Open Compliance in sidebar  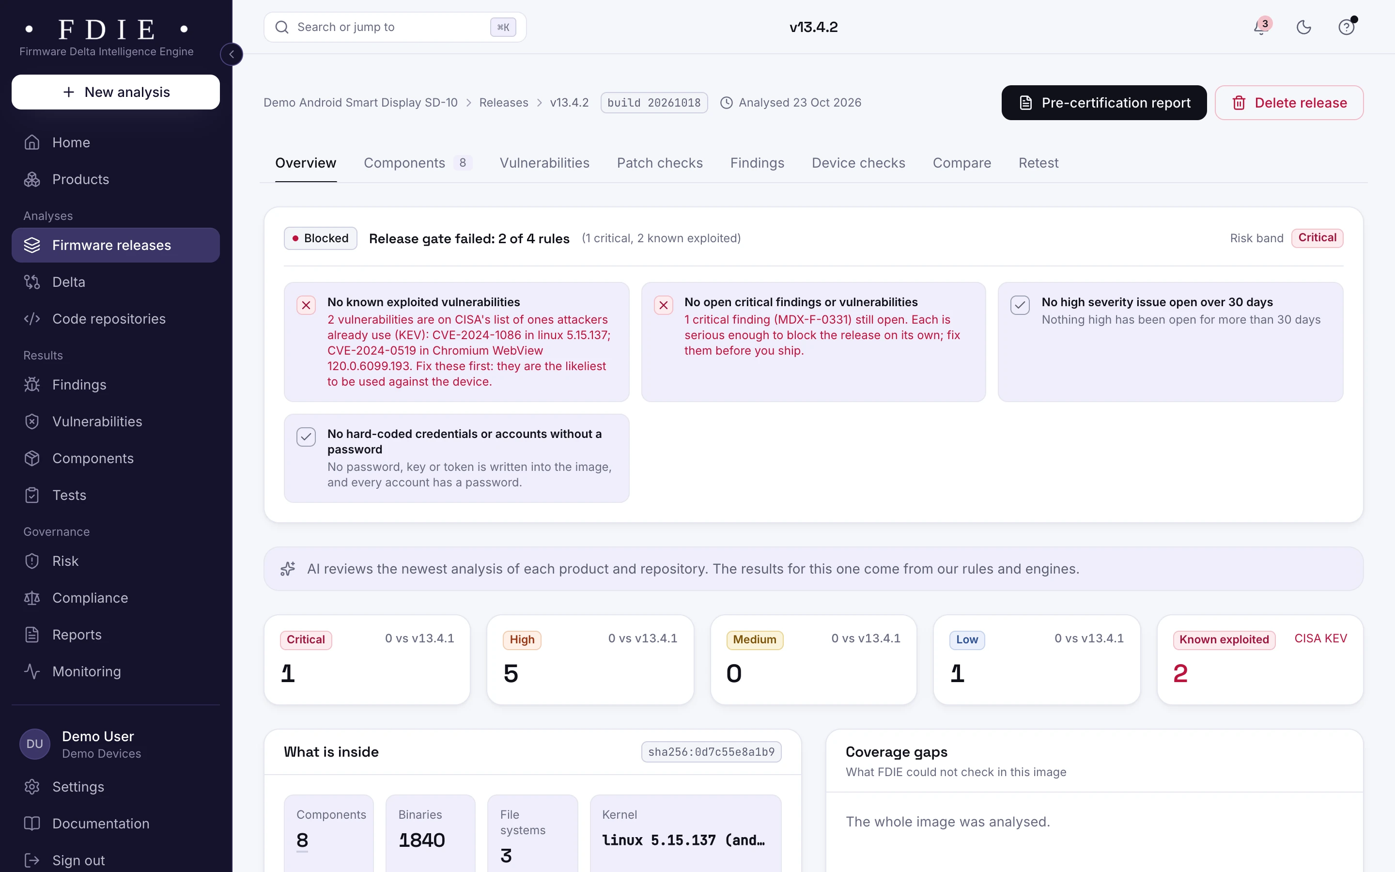116,598
